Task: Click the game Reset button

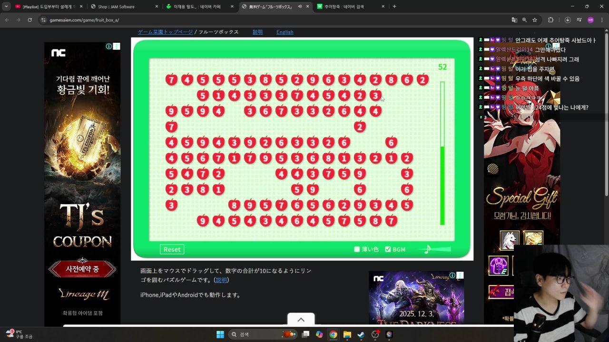Action: (172, 249)
